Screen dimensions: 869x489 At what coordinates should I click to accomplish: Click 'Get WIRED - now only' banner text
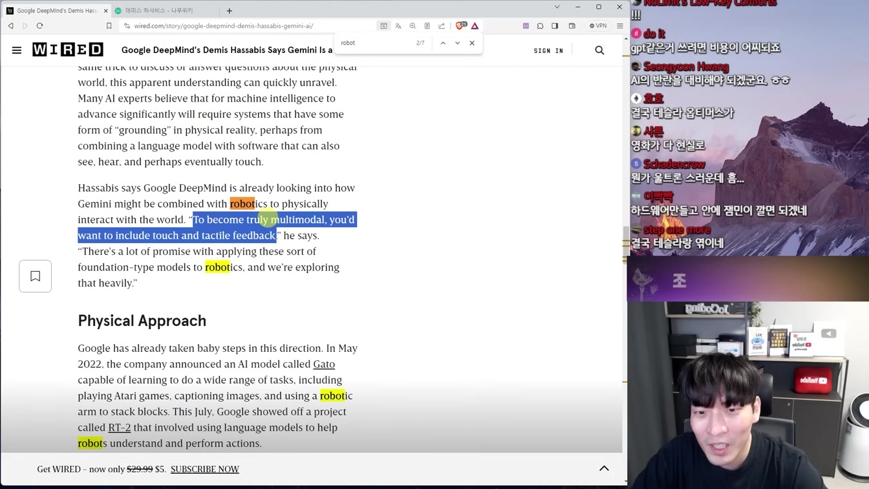[81, 469]
